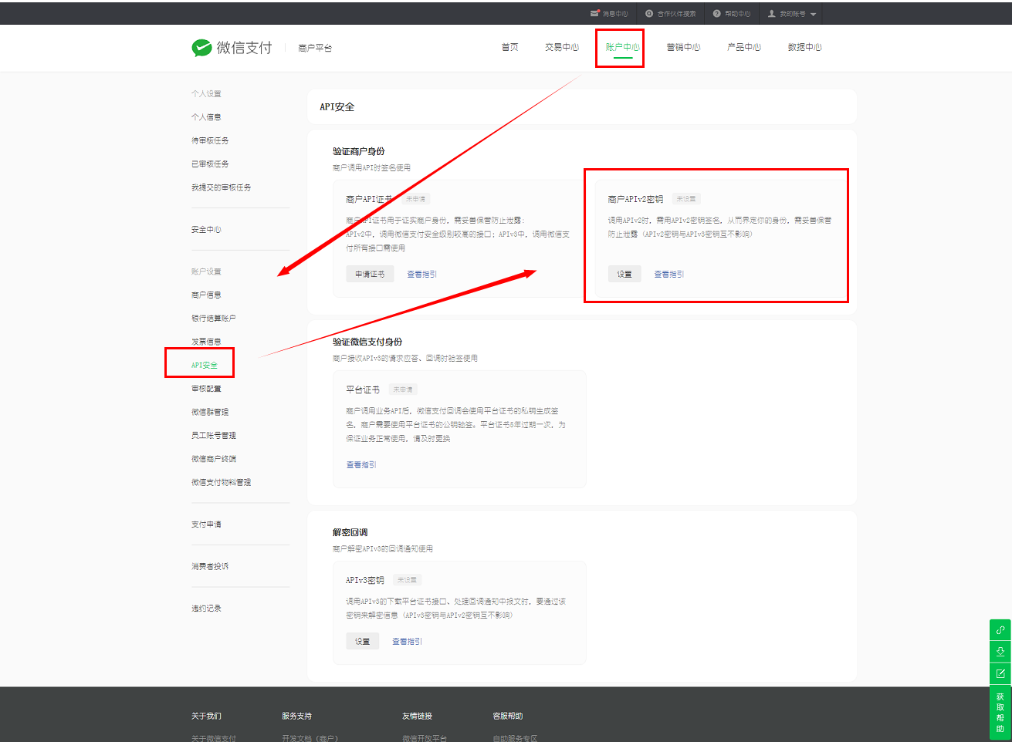Image resolution: width=1012 pixels, height=742 pixels.
Task: Click the 获取帮助 floating button
Action: (1000, 712)
